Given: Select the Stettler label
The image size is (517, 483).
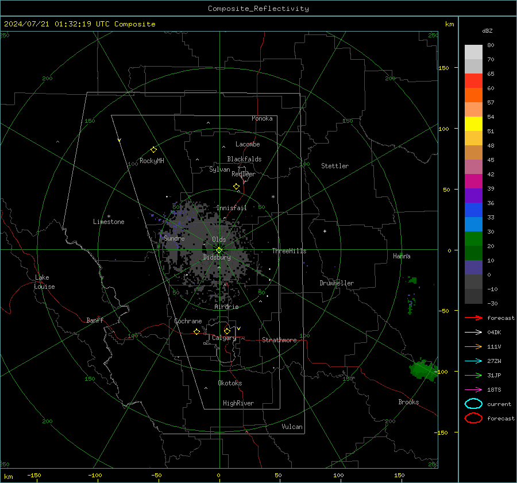Looking at the screenshot, I should [335, 166].
